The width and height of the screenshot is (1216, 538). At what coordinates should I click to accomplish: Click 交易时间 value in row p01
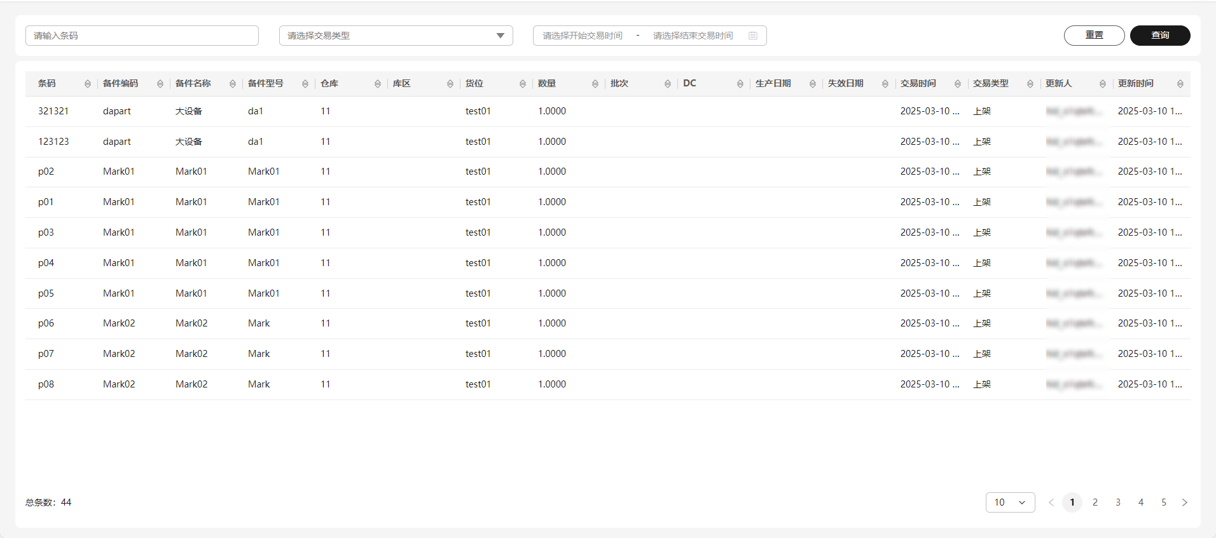pos(930,202)
